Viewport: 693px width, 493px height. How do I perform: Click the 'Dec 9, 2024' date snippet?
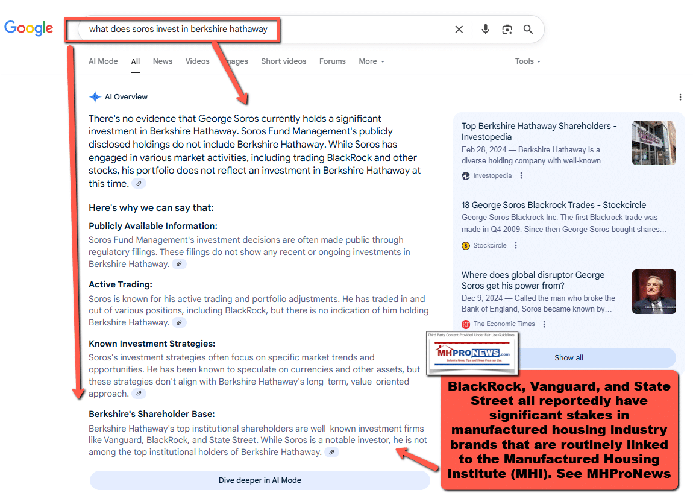482,298
